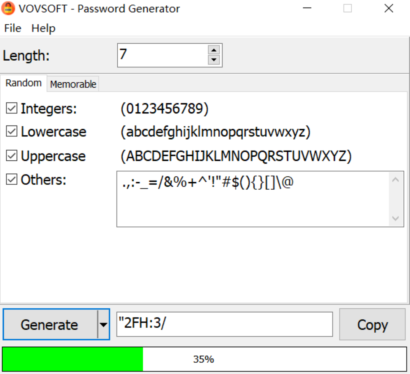Click the Others box scroll down arrow
The image size is (410, 374).
395,218
